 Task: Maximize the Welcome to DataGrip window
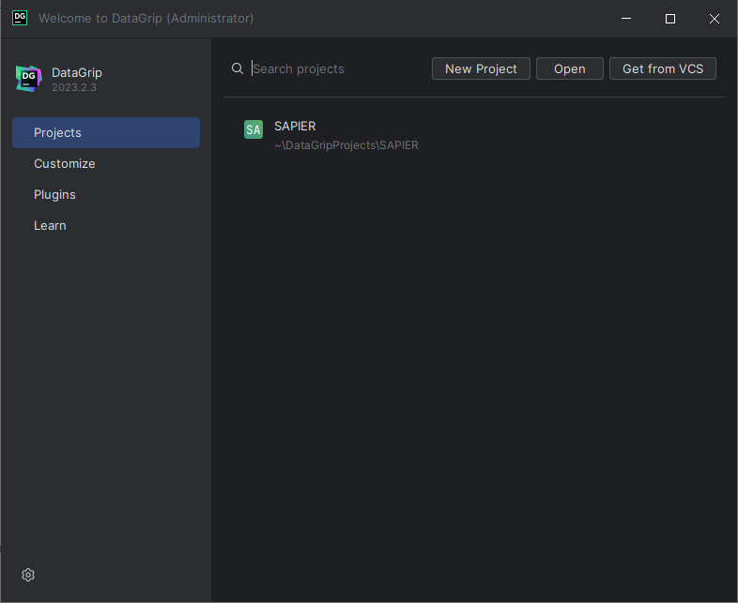click(x=670, y=19)
